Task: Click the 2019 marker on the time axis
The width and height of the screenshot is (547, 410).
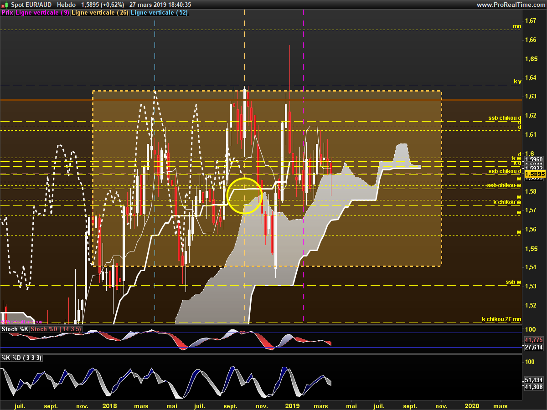Action: point(292,406)
